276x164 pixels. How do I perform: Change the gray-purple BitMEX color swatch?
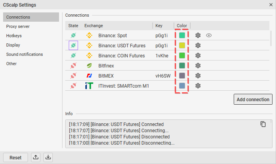point(182,76)
